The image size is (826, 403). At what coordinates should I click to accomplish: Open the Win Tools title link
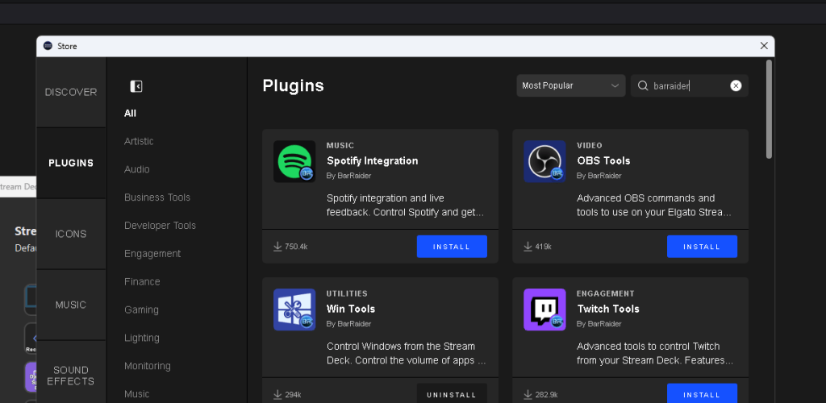351,309
